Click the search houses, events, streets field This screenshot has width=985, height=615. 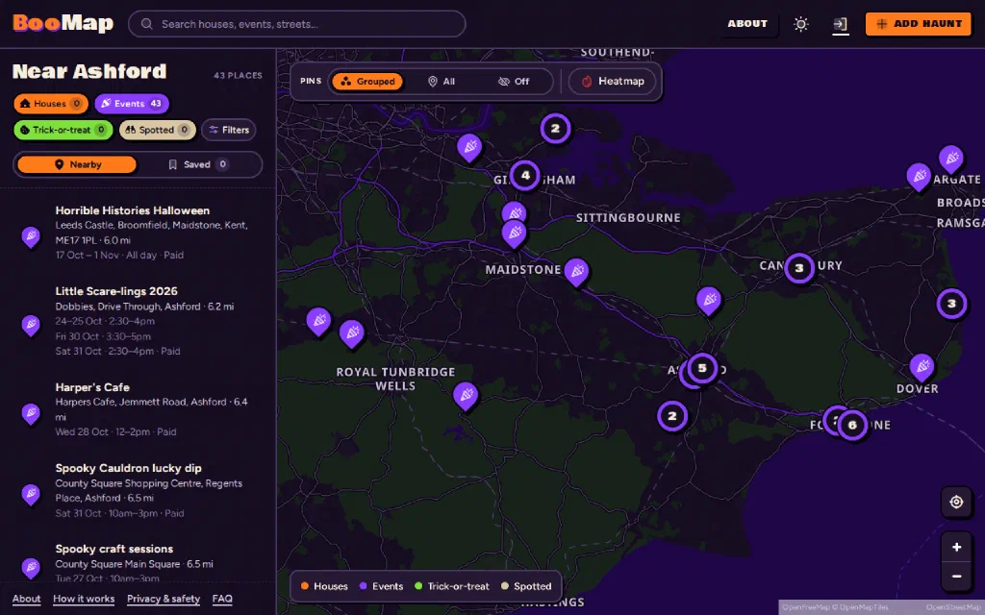click(x=297, y=24)
